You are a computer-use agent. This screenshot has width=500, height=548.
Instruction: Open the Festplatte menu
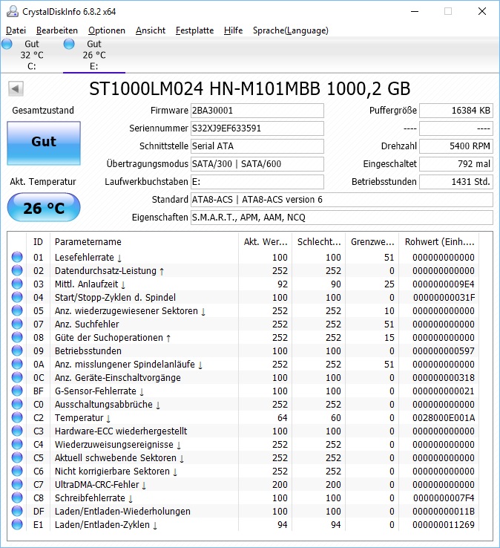pos(194,30)
